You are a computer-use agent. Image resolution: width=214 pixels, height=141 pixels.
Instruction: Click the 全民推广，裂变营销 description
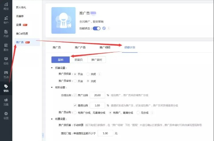pos(91,22)
